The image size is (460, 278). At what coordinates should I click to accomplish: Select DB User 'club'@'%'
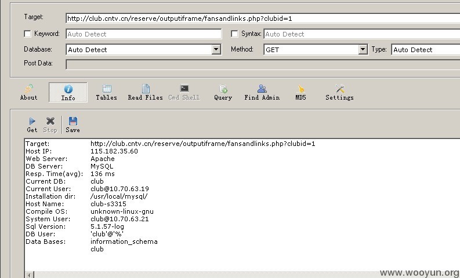point(107,234)
